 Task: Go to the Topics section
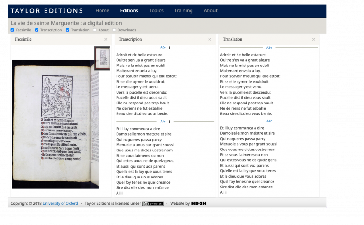156,11
